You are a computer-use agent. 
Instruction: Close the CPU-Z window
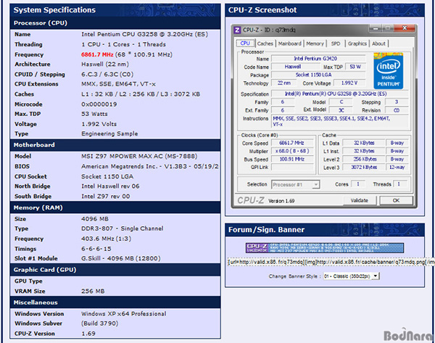(405, 28)
